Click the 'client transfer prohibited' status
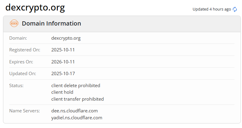The height and width of the screenshot is (128, 242). tap(77, 99)
